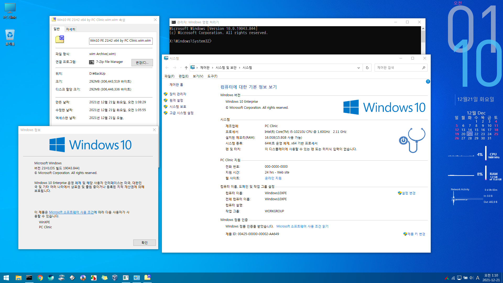503x283 pixels.
Task: Click 변경(C)... button in properties dialog
Action: tap(142, 63)
